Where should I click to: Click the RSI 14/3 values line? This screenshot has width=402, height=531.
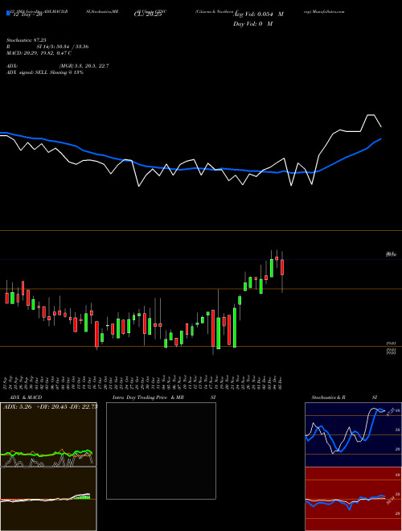click(47, 47)
